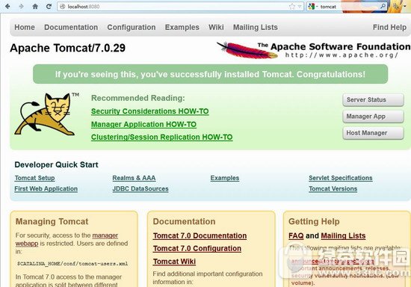Click the Host Manager button

click(x=373, y=133)
